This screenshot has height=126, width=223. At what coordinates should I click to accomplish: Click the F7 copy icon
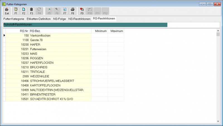pyautogui.click(x=65, y=11)
